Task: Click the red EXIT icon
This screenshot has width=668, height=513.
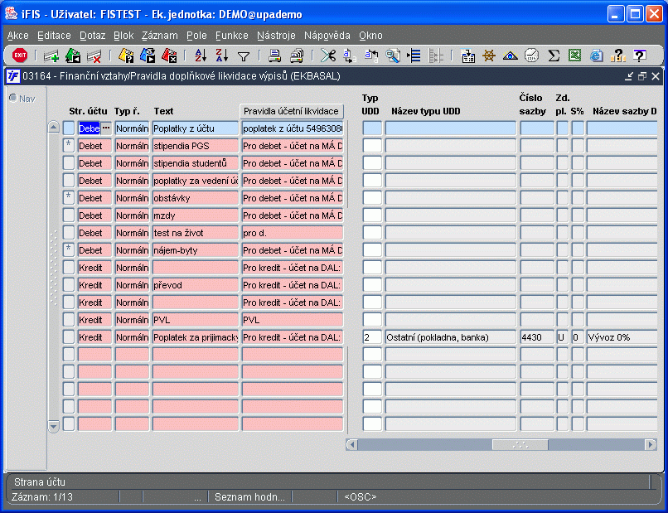Action: [x=20, y=56]
